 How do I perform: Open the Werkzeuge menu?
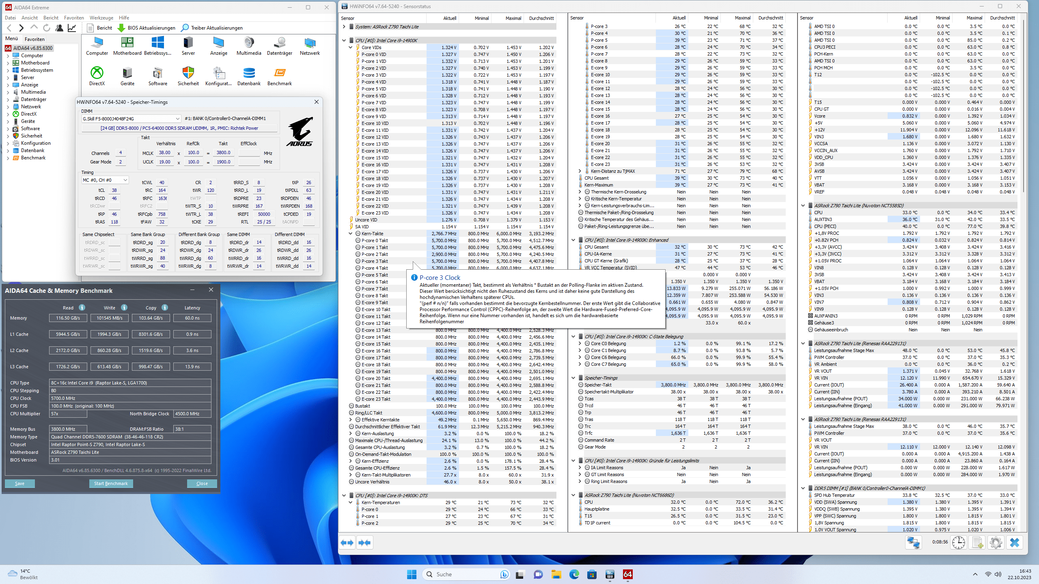point(101,17)
